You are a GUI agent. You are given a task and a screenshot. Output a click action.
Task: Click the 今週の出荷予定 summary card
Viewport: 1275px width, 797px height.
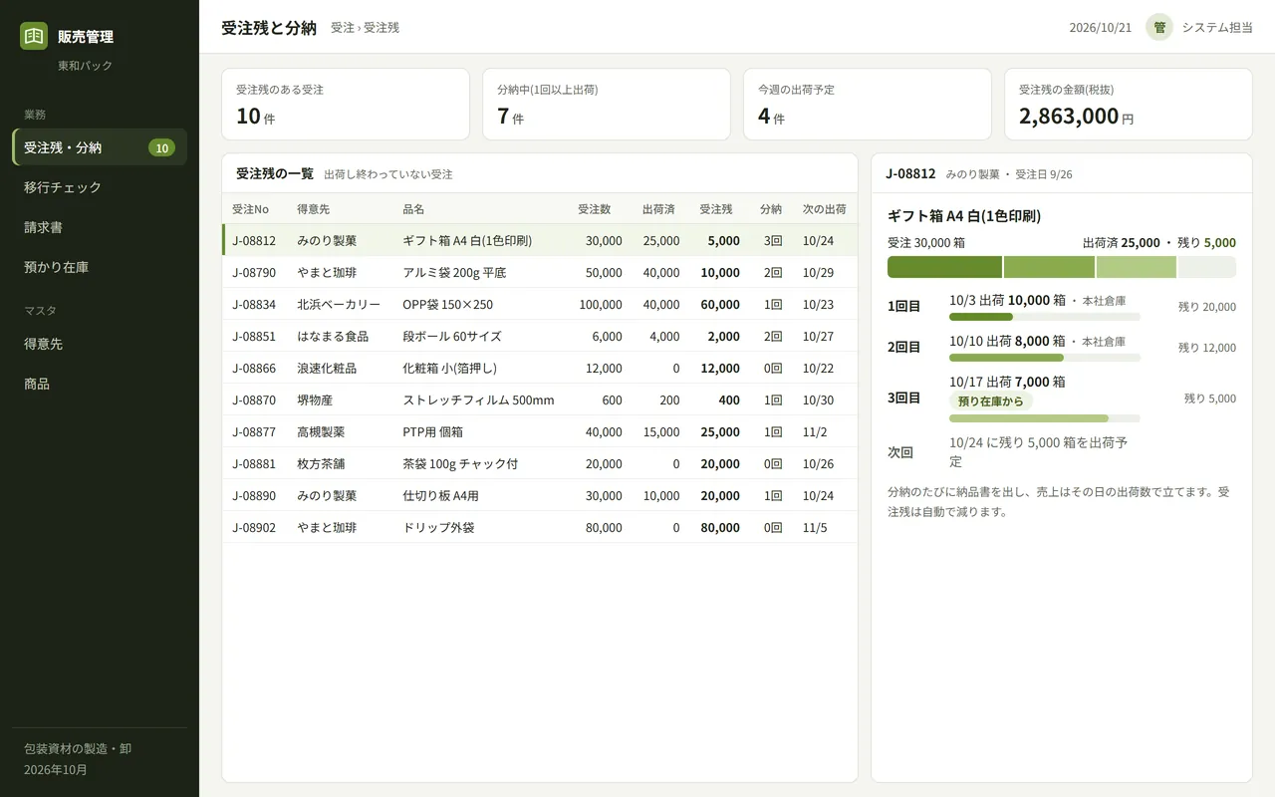[868, 104]
